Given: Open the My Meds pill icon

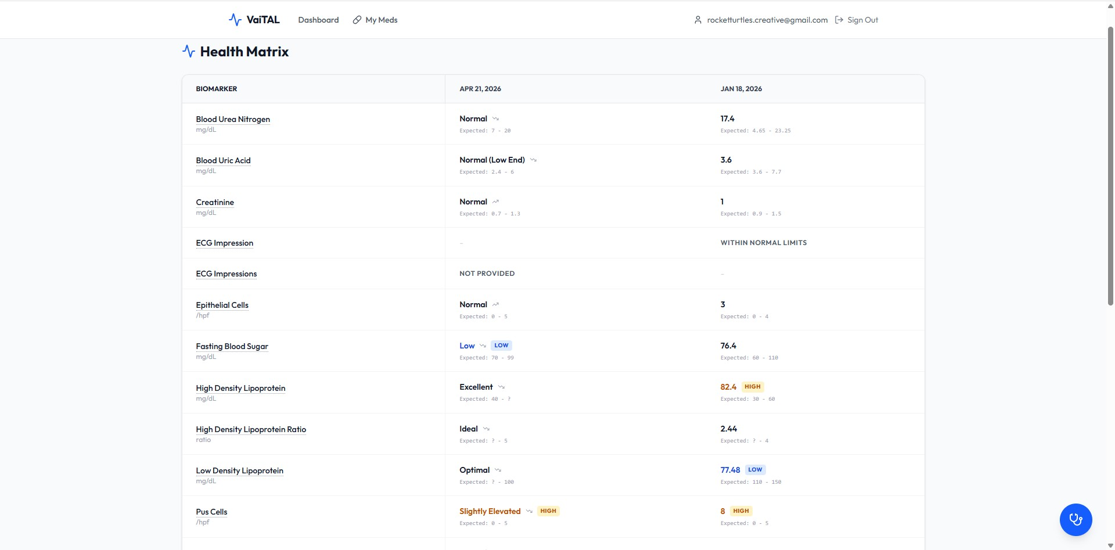Looking at the screenshot, I should [357, 20].
